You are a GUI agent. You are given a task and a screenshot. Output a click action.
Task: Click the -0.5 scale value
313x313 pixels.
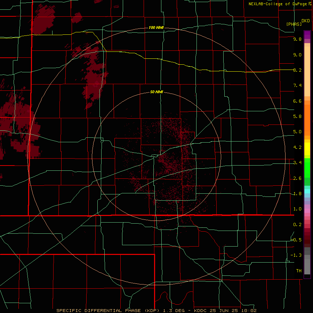(x=296, y=240)
